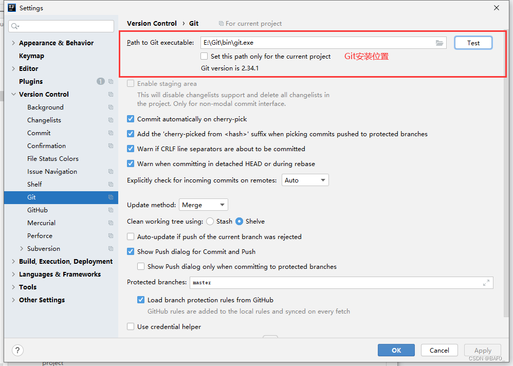
Task: Enable Show Push dialog only for protected branches
Action: tap(141, 266)
